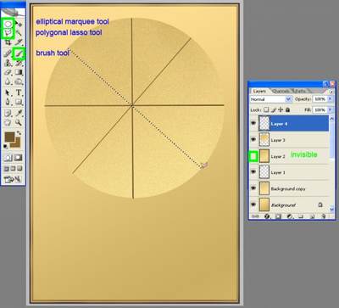Select the Polygonal Lasso tool

(8, 33)
